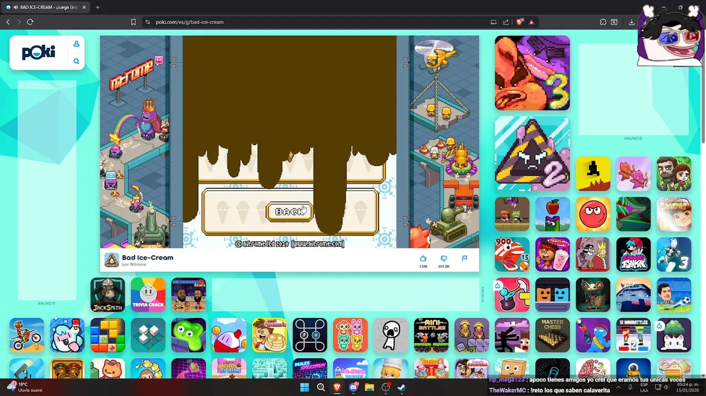Dislike Bad Ice-Cream with thumbs down
The height and width of the screenshot is (396, 706).
[x=444, y=258]
